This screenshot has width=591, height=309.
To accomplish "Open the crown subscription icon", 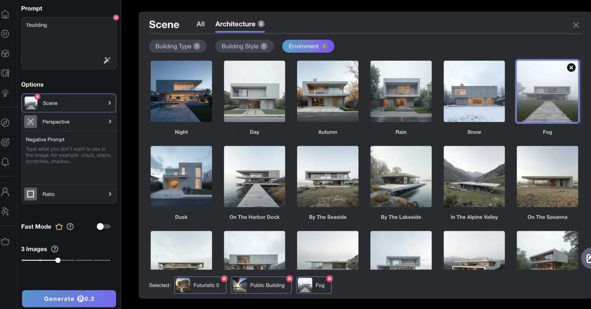I will [5, 241].
